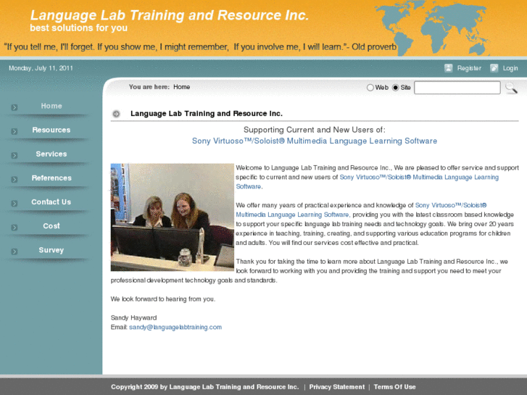Click the arrow icon beside Contact Us
Screen dimensions: 527x395
[14, 204]
